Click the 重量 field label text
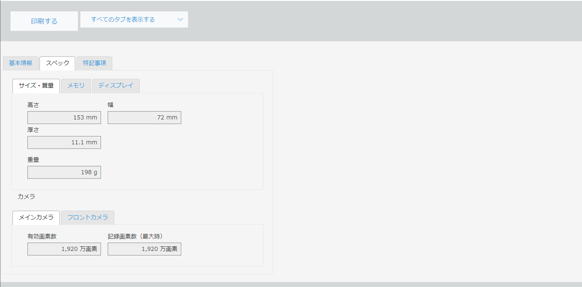 point(33,160)
